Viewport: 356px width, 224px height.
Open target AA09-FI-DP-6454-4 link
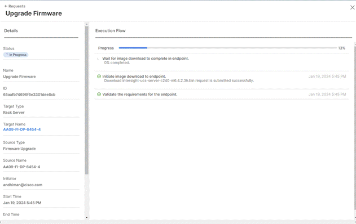22,129
